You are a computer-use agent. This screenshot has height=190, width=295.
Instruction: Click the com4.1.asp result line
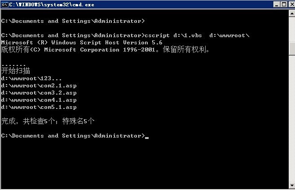[39, 100]
